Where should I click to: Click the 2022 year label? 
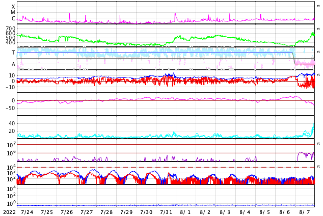[x=9, y=212]
